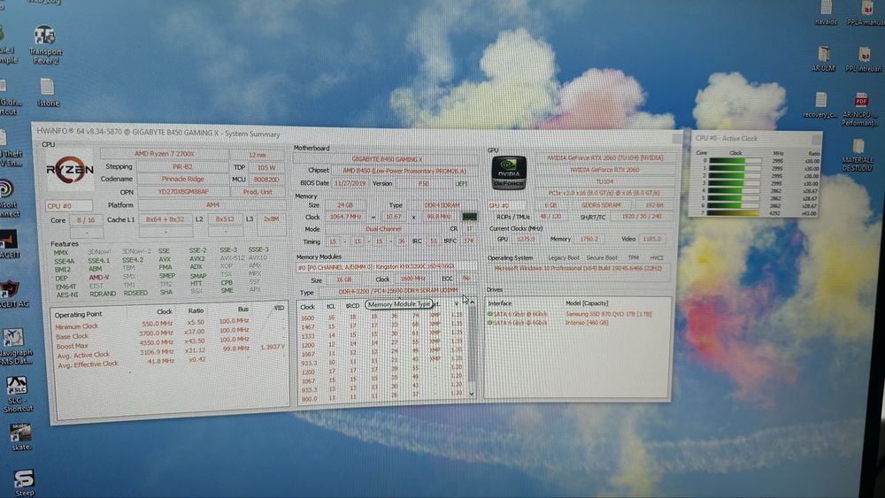
Task: Click the AMD-V feature label
Action: click(x=99, y=278)
